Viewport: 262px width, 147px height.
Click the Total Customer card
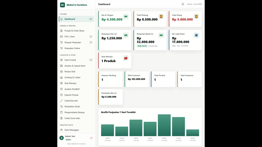tap(190, 79)
